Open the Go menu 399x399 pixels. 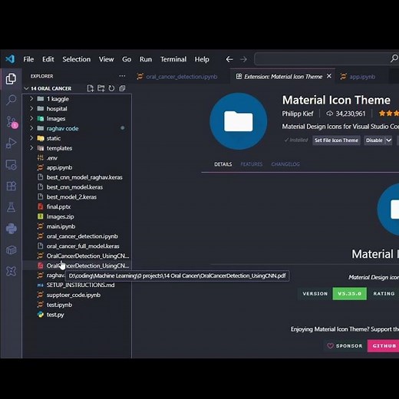(x=127, y=59)
